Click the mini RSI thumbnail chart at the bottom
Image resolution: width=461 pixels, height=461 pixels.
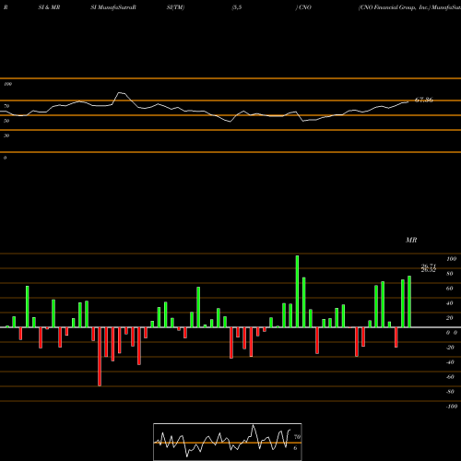[228, 442]
